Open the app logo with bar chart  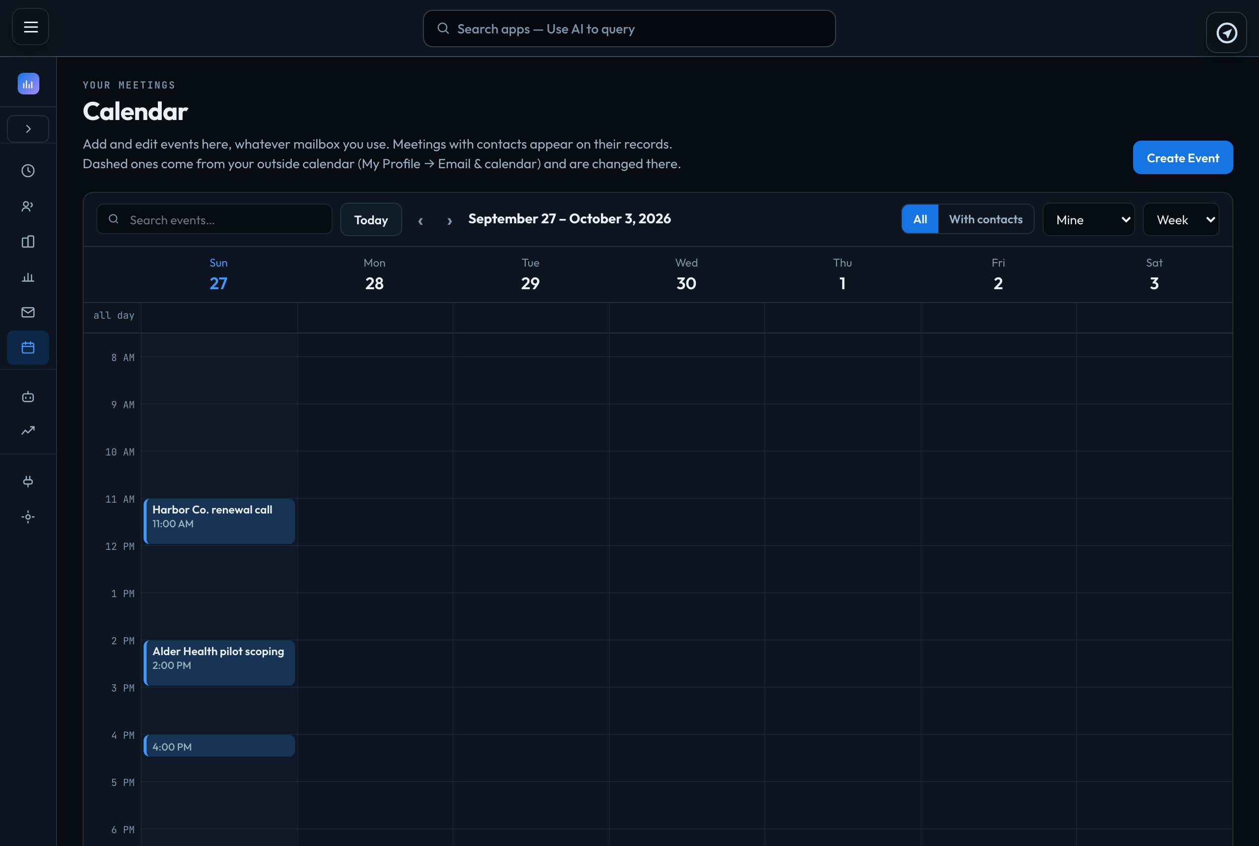(28, 84)
